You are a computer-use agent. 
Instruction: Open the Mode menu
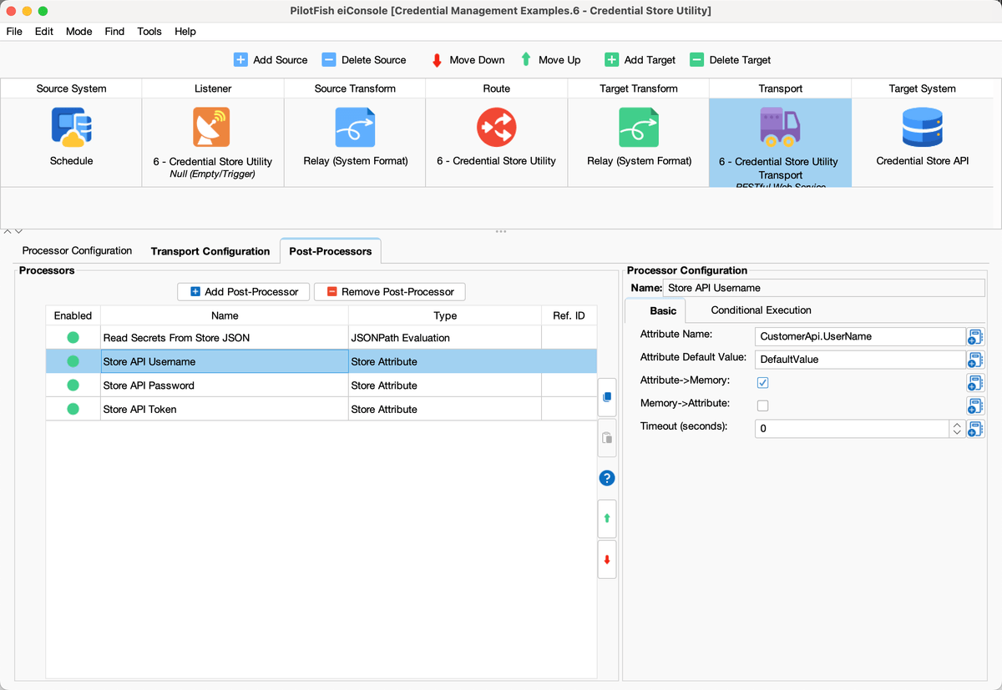pyautogui.click(x=79, y=31)
